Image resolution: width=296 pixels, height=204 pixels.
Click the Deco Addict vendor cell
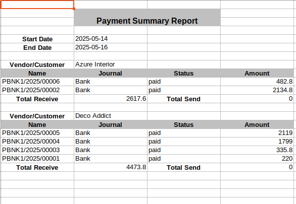tap(111, 116)
